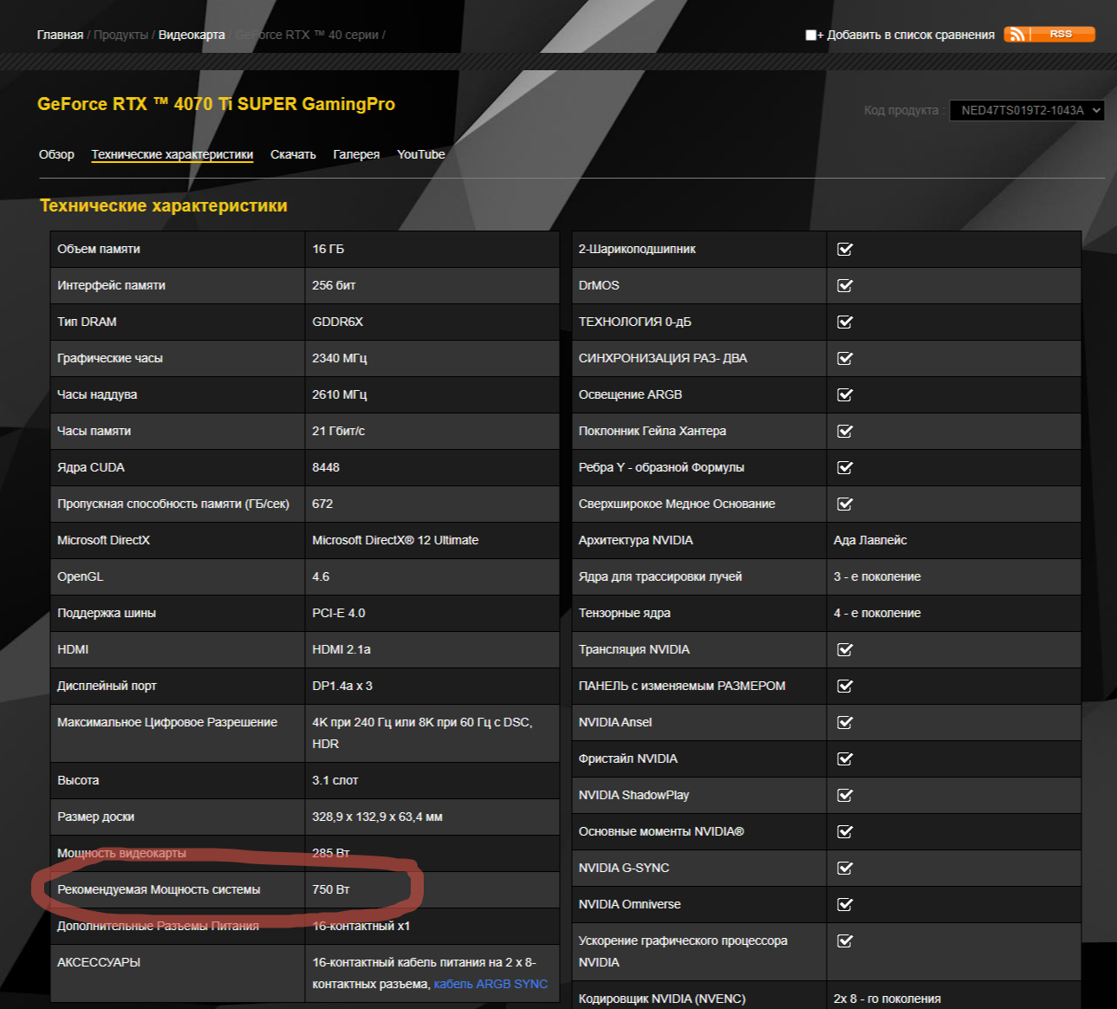
Task: Go to the YouTube tab
Action: click(421, 154)
